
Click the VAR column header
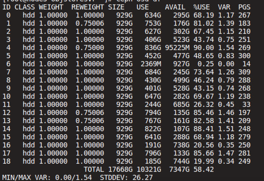[x=224, y=7]
